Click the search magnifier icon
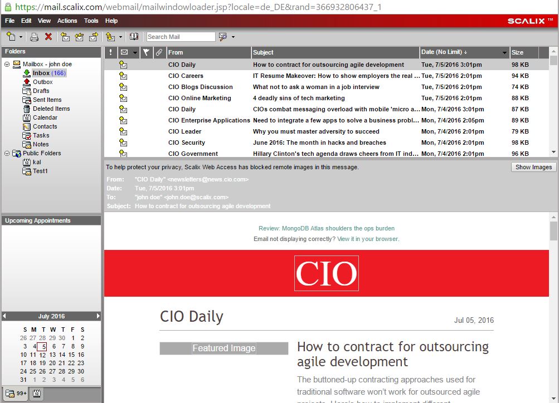The height and width of the screenshot is (403, 559). [x=223, y=37]
